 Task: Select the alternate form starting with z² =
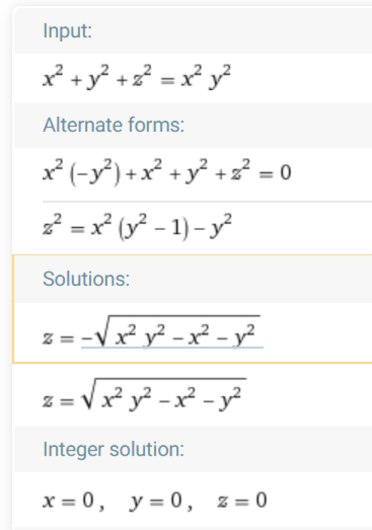pos(137,228)
